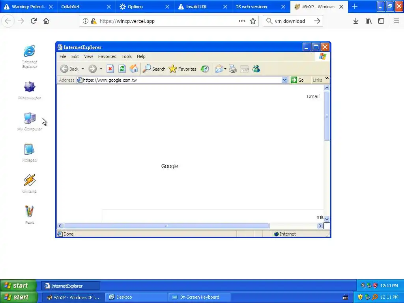
Task: Expand the Back history dropdown arrow
Action: (83, 69)
